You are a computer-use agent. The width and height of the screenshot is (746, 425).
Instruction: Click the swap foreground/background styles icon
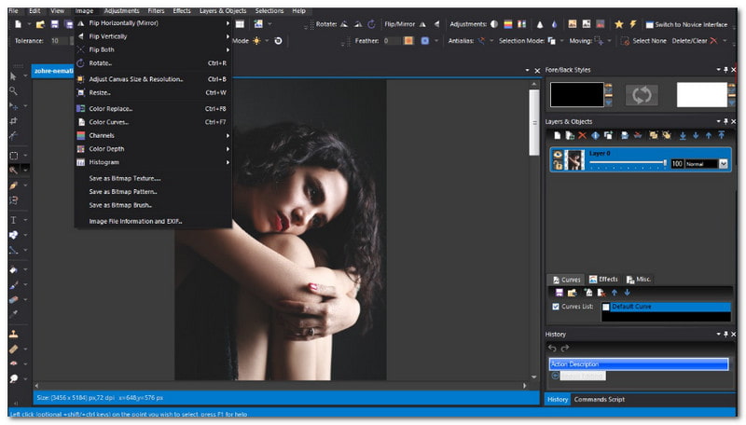tap(641, 94)
